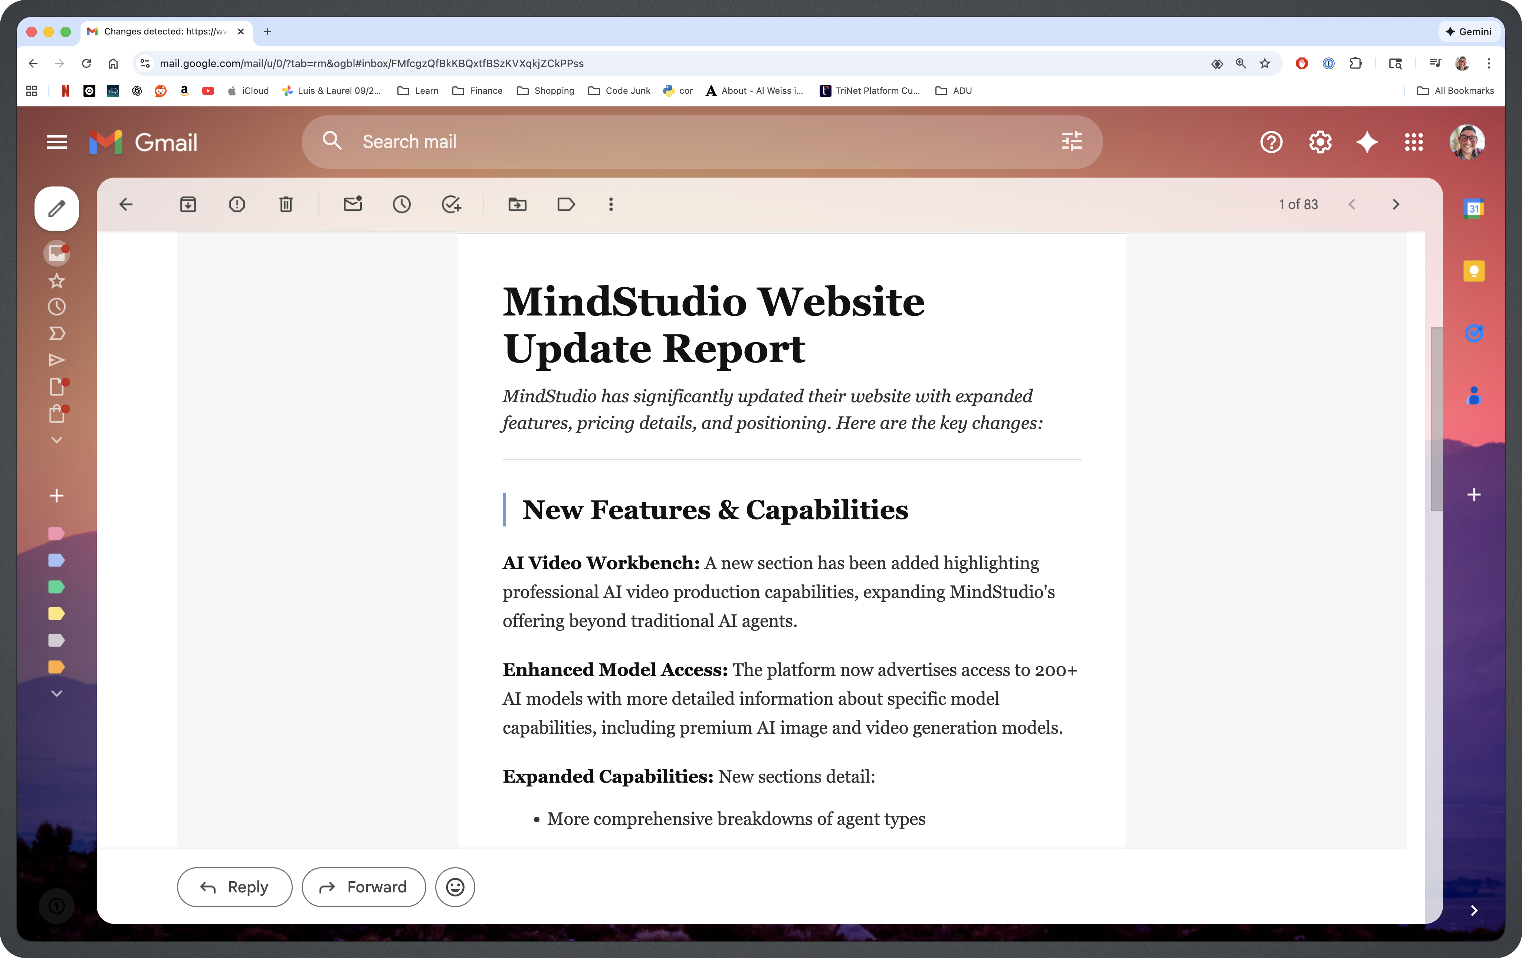The width and height of the screenshot is (1522, 958).
Task: Open the Finance bookmarks folder
Action: coord(478,91)
